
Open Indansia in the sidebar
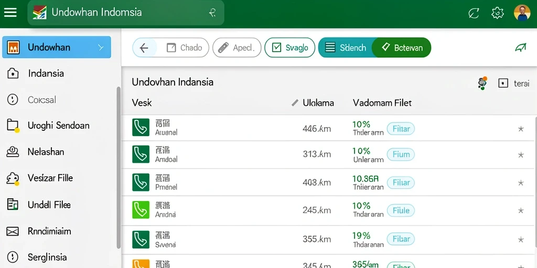46,73
